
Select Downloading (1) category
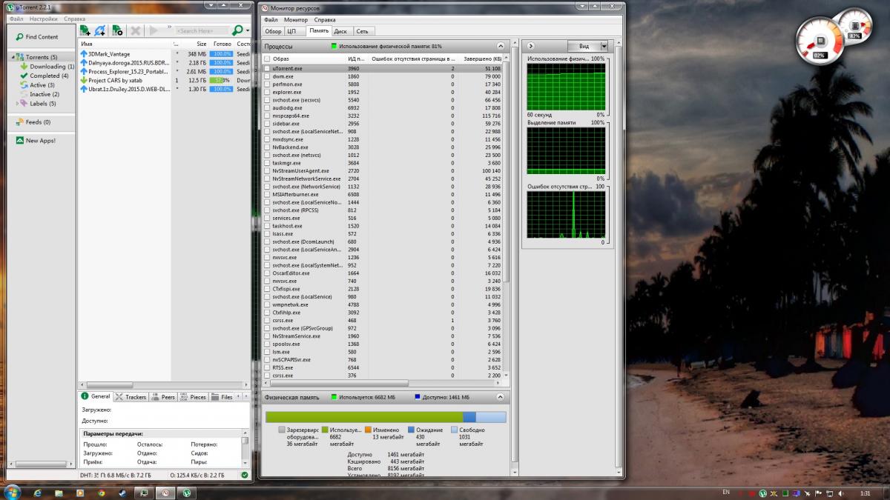(x=47, y=67)
